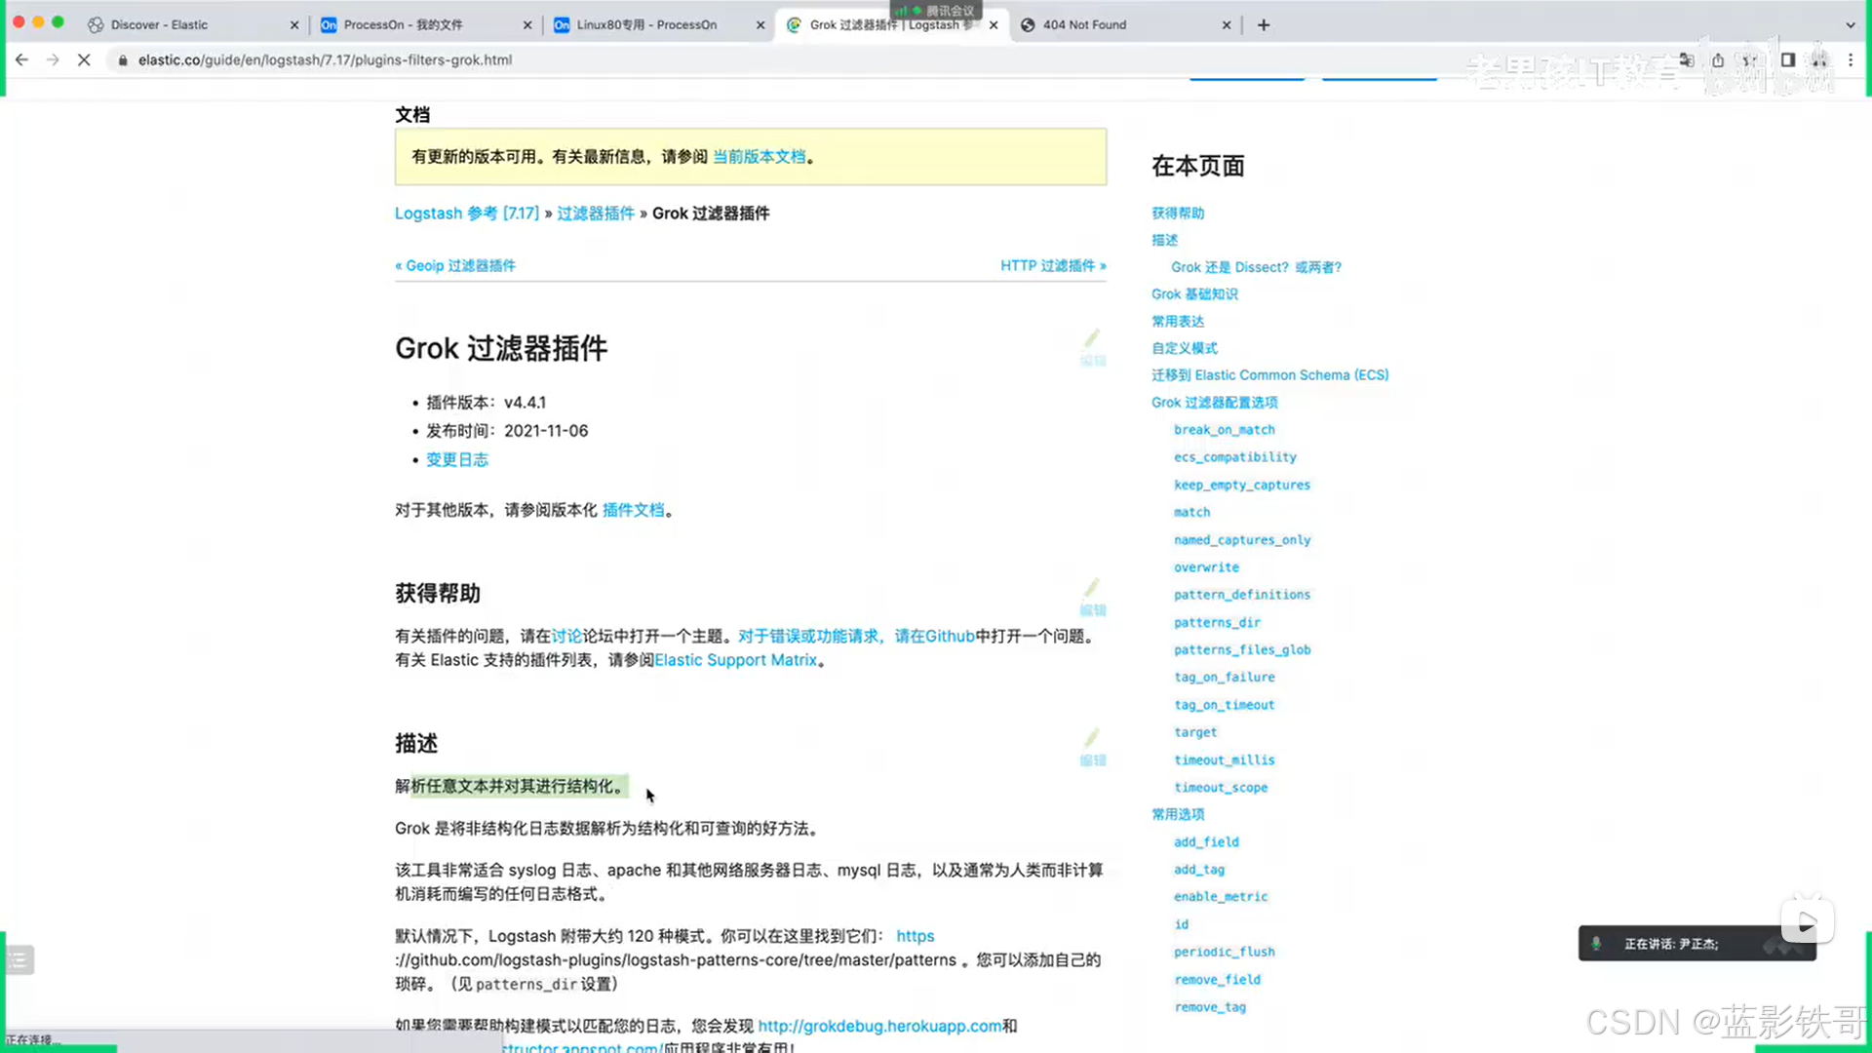Open Logstash 参考 [7.17] breadcrumb
Image resolution: width=1872 pixels, height=1053 pixels.
pos(467,213)
